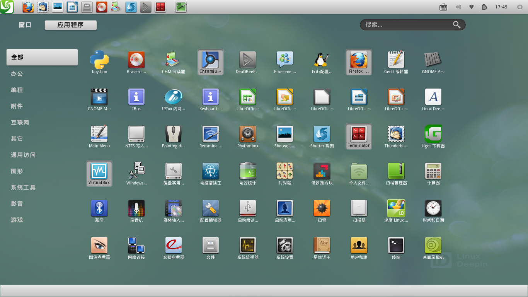The image size is (528, 297).
Task: Open Shotwell photo manager in the app grid
Action: 285,137
